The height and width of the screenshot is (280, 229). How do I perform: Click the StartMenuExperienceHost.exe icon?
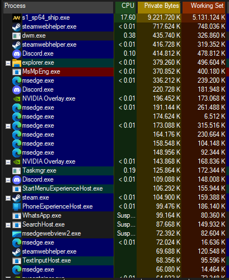[17, 188]
